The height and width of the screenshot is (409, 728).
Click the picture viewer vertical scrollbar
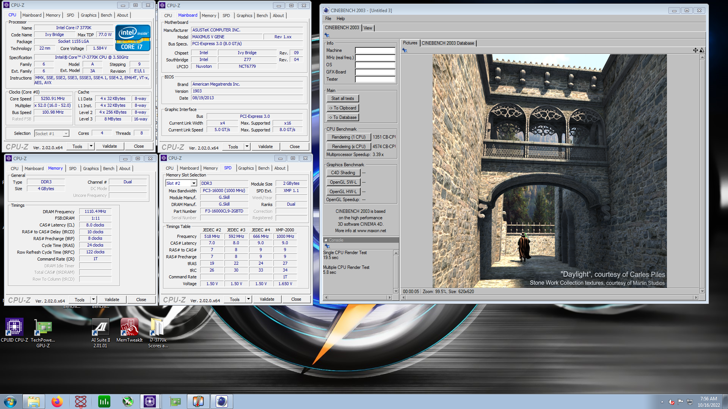pos(702,174)
